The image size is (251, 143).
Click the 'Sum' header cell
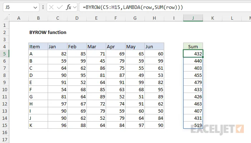pyautogui.click(x=193, y=46)
